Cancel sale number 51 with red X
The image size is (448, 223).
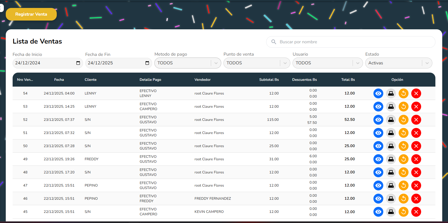point(416,133)
